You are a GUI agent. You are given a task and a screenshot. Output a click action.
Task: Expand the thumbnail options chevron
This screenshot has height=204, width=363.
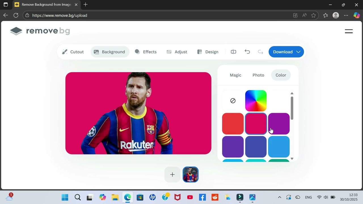point(194,171)
